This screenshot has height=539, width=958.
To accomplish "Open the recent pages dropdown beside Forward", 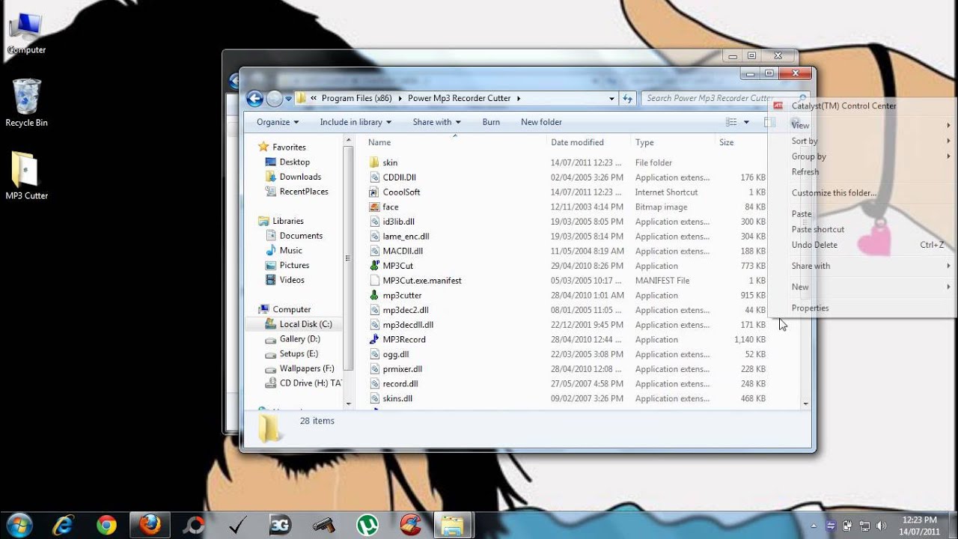I will (x=288, y=99).
